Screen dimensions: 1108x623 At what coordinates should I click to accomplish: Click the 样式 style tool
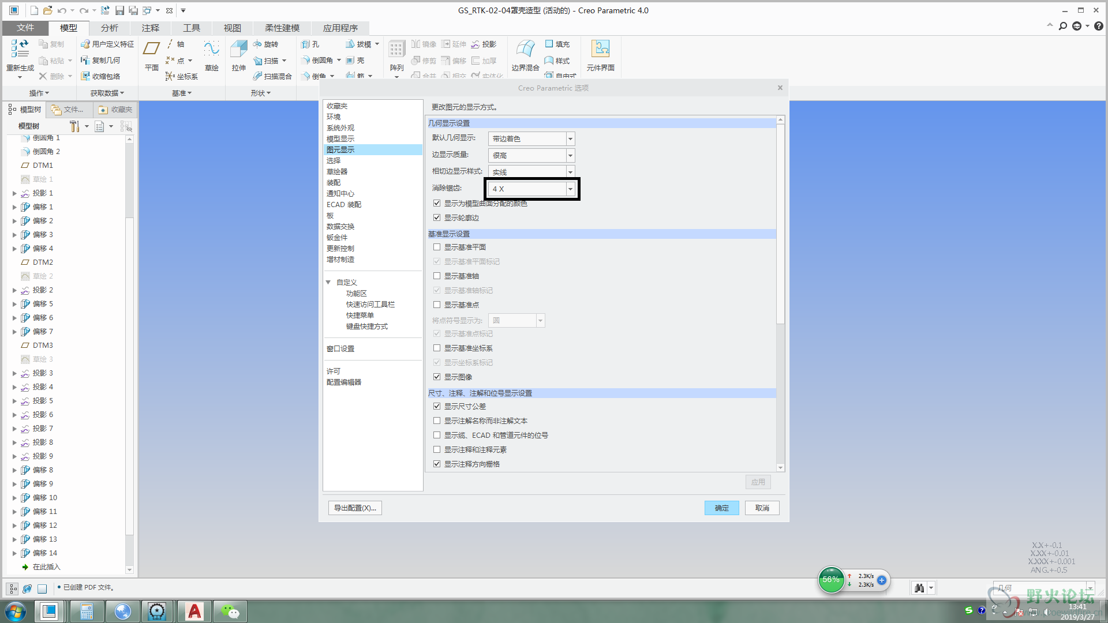(557, 61)
